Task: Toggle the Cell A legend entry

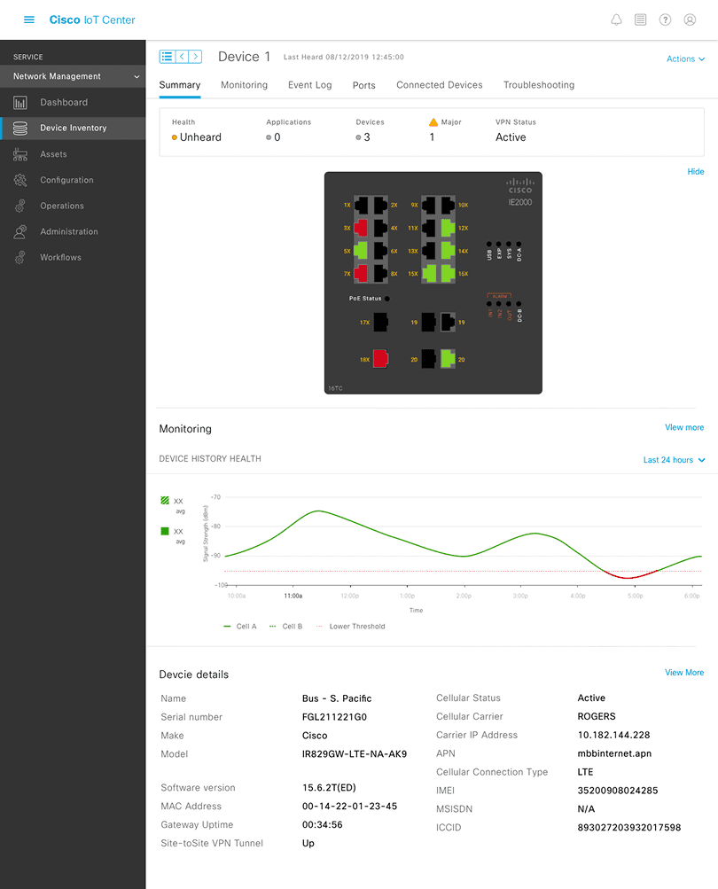Action: click(x=240, y=627)
